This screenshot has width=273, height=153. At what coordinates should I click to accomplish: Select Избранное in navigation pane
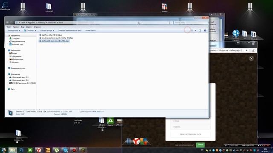pos(15,36)
